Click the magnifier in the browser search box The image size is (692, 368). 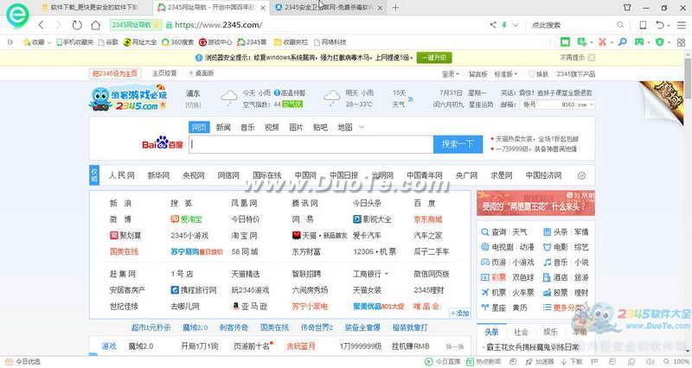[x=620, y=25]
